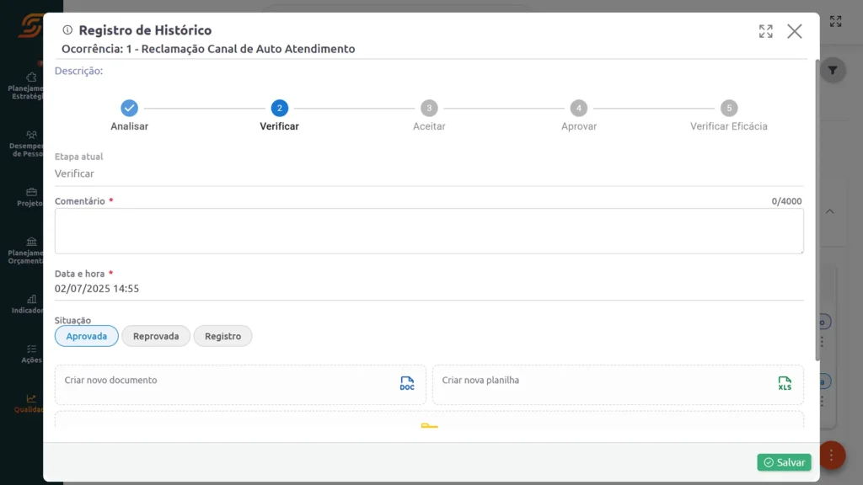Focus the Comentário text area
Image resolution: width=863 pixels, height=485 pixels.
(429, 231)
